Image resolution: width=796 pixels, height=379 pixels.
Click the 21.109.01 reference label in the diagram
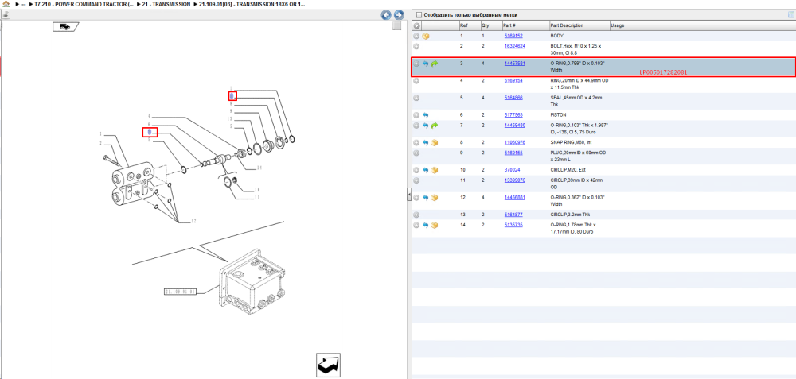tap(180, 292)
